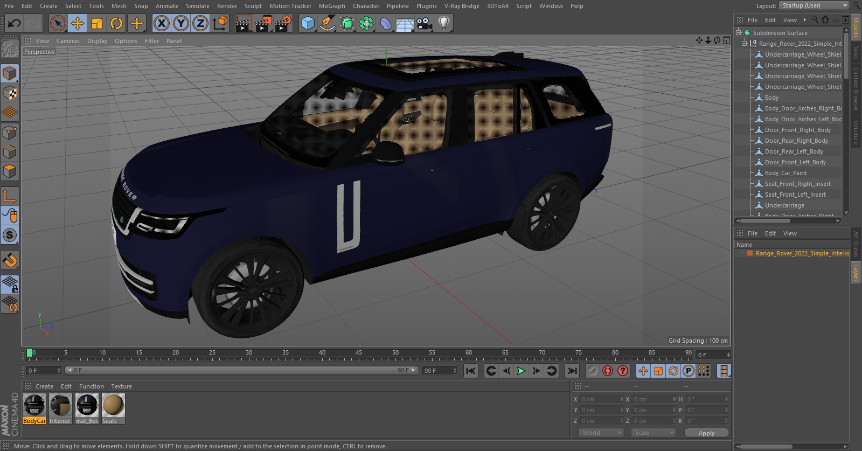Open the Layers side tab

tap(856, 273)
